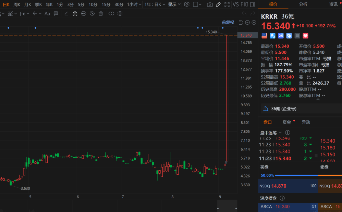Open the 报价 quote tab
This screenshot has height=212, width=342.
pyautogui.click(x=273, y=4)
